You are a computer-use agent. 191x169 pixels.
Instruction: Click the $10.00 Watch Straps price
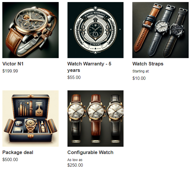139,78
